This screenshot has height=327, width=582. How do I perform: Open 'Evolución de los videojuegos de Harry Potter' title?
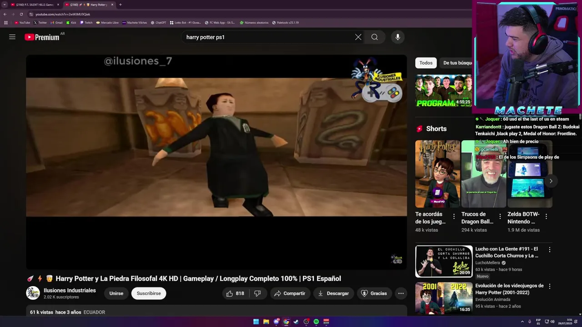pyautogui.click(x=509, y=289)
